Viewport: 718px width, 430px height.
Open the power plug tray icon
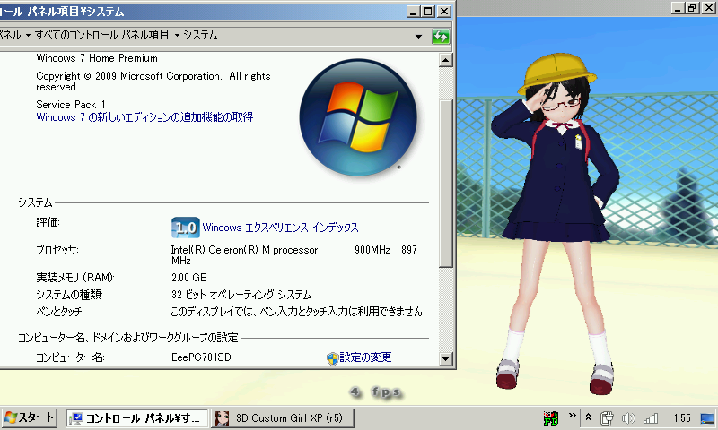607,417
